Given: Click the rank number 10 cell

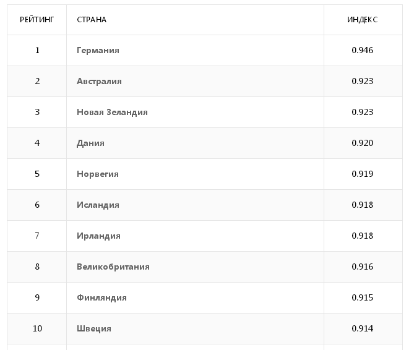Looking at the screenshot, I should [37, 328].
